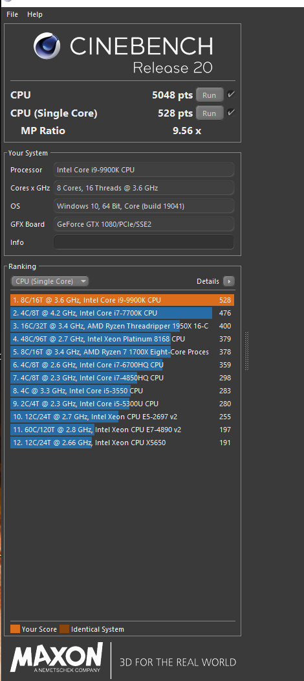Click the Maxon logo at the bottom
Screen dimensions: 304x681
(57, 658)
